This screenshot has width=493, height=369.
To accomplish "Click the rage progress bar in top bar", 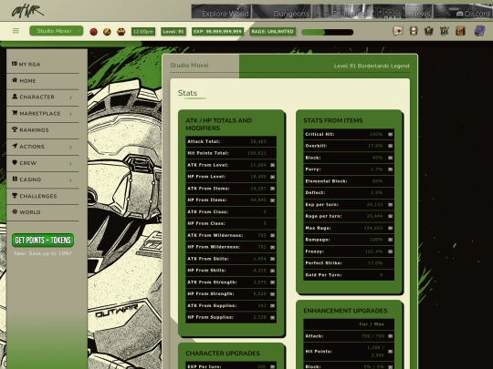I will 328,32.
